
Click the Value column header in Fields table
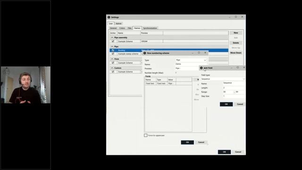point(172,80)
